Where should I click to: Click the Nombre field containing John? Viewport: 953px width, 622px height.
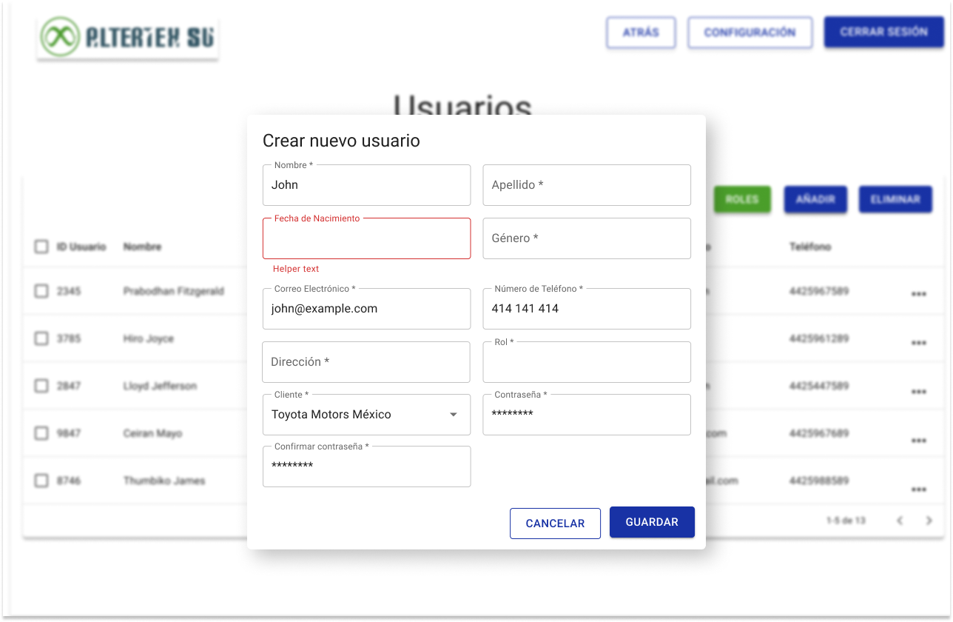pos(366,185)
